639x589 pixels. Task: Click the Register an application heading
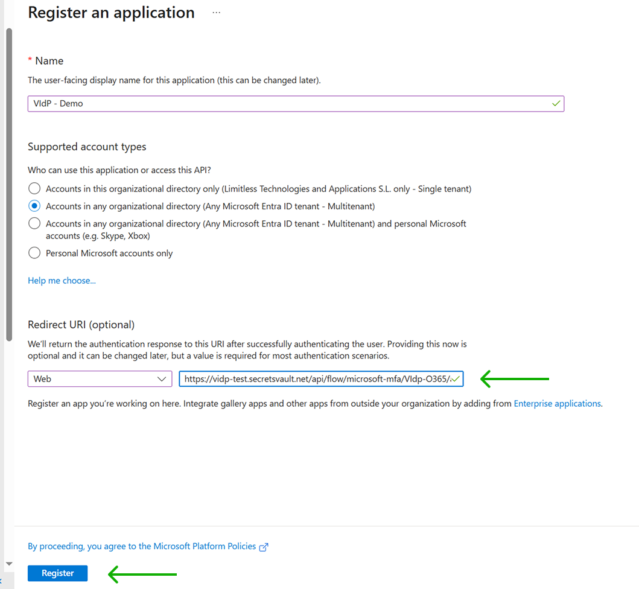112,13
